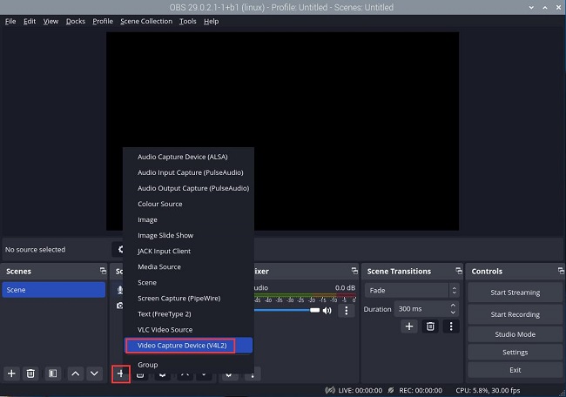Click the audio level meter bar
This screenshot has width=566, height=397.
pyautogui.click(x=305, y=295)
